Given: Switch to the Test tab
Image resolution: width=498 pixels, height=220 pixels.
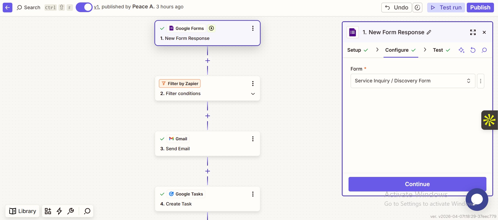Looking at the screenshot, I should 441,50.
